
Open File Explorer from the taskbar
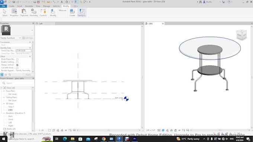(73, 139)
